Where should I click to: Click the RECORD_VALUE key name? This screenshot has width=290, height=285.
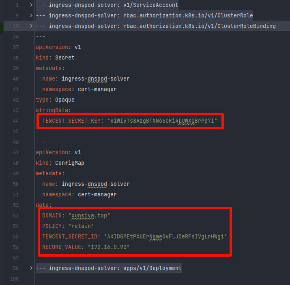(62, 247)
